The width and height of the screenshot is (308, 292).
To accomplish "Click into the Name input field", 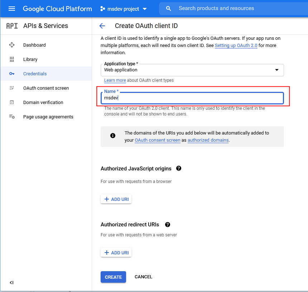I will 192,98.
